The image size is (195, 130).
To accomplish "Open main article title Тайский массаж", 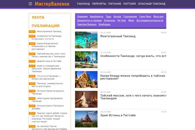I will point(133,97).
